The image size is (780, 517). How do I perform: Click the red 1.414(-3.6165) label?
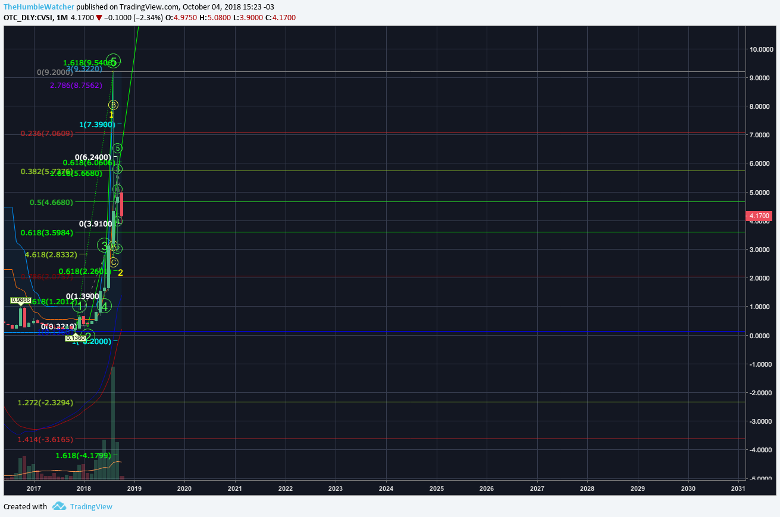point(45,440)
